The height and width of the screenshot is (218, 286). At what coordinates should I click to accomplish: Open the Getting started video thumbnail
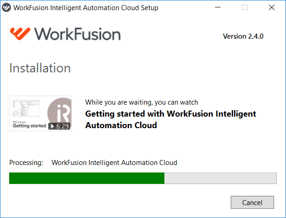pos(41,113)
